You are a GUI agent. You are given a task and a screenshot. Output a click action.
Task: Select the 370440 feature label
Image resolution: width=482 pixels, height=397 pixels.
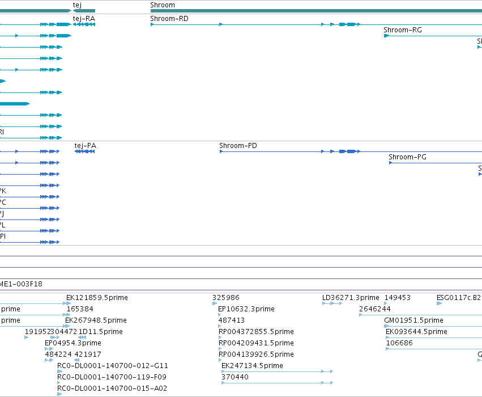235,377
